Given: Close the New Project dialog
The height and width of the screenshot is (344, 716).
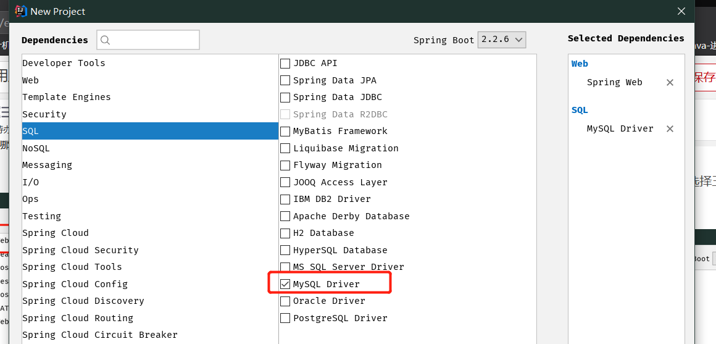Looking at the screenshot, I should coord(681,11).
